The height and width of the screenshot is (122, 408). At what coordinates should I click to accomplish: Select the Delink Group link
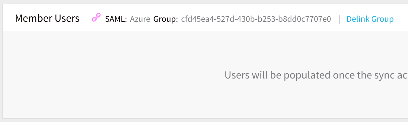coord(370,19)
